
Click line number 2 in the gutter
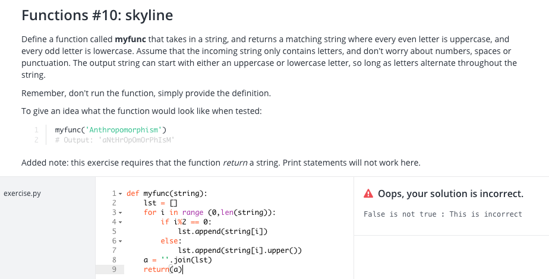click(114, 203)
